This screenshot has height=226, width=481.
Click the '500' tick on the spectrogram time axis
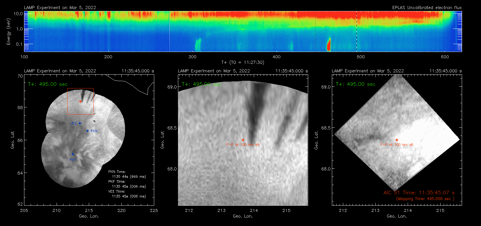[x=361, y=57]
